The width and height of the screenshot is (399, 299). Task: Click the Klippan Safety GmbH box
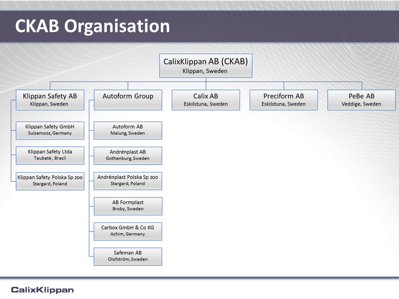50,130
